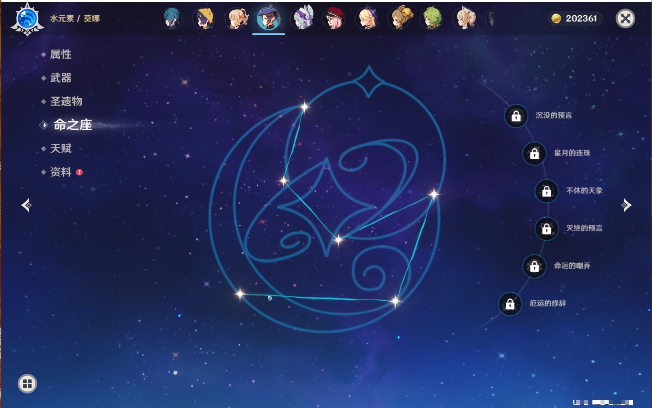Image resolution: width=652 pixels, height=408 pixels.
Task: Click the Mora amount 202361
Action: [x=581, y=18]
